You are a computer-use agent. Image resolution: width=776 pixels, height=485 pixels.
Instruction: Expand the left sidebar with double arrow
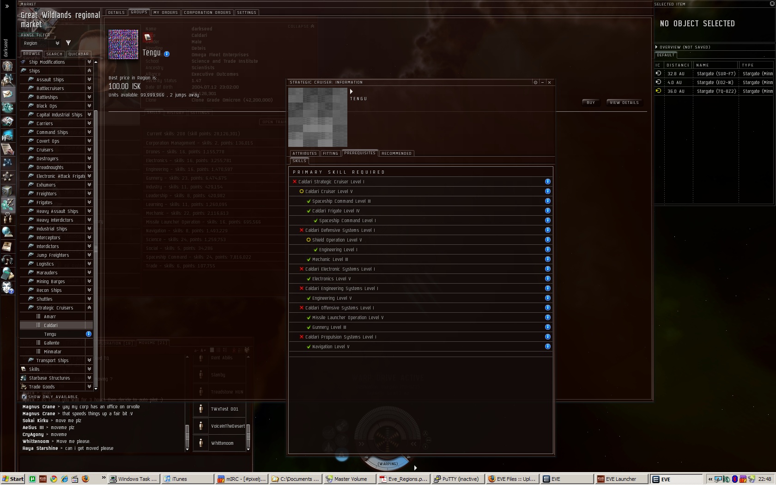point(7,6)
